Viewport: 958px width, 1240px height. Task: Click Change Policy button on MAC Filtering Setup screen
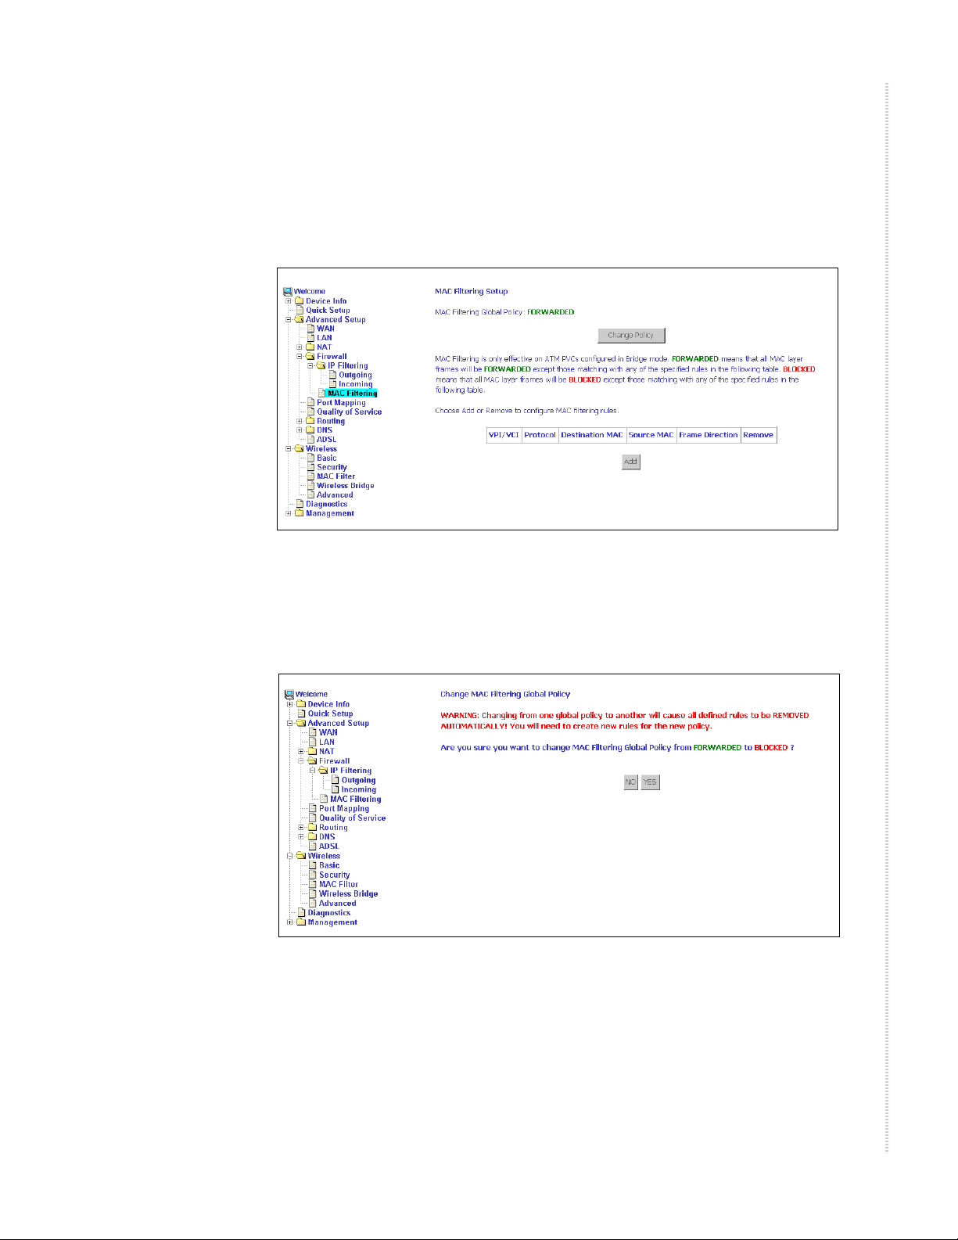631,336
